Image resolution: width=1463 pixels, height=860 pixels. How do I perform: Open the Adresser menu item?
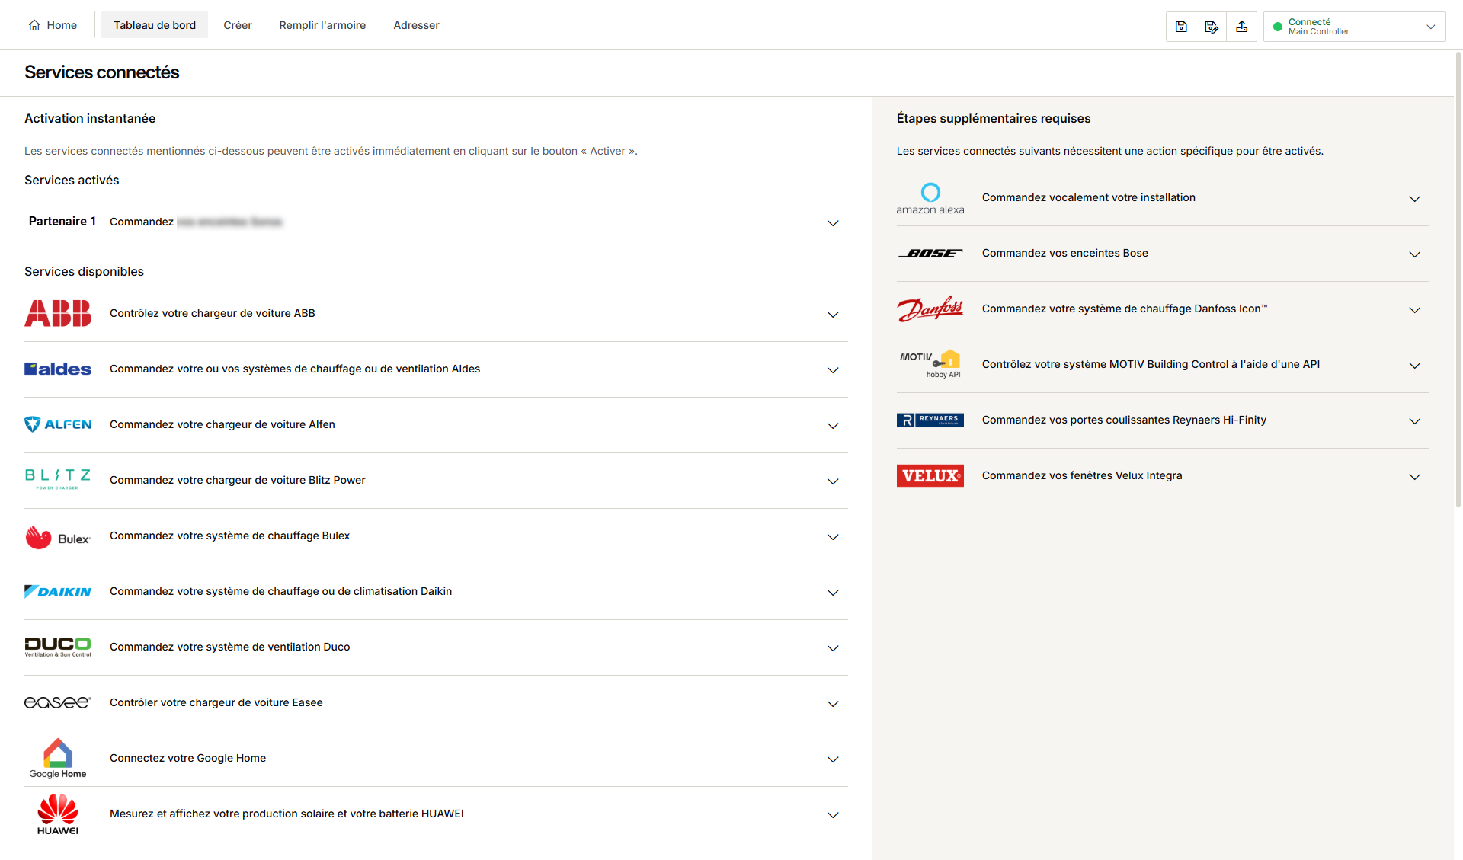[416, 25]
